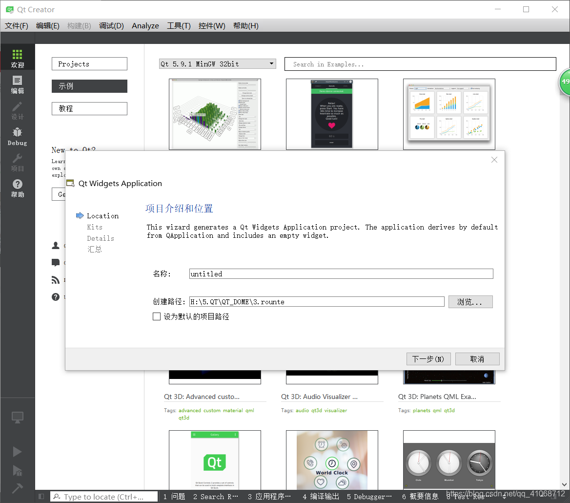Open the Edit mode (编辑)
Image resolution: width=570 pixels, height=503 pixels.
click(18, 85)
